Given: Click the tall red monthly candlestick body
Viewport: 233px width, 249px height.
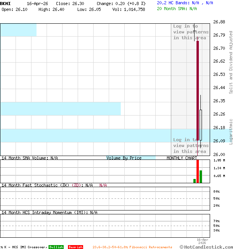Looking at the screenshot, I should click(x=197, y=89).
